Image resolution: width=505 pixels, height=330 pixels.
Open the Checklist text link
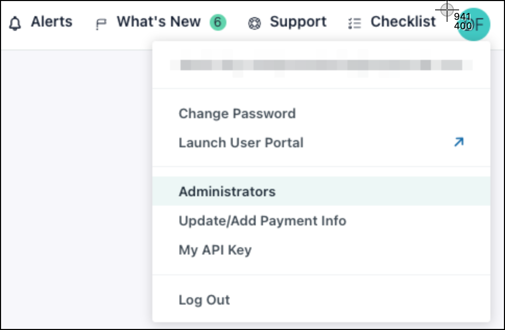[x=403, y=22]
